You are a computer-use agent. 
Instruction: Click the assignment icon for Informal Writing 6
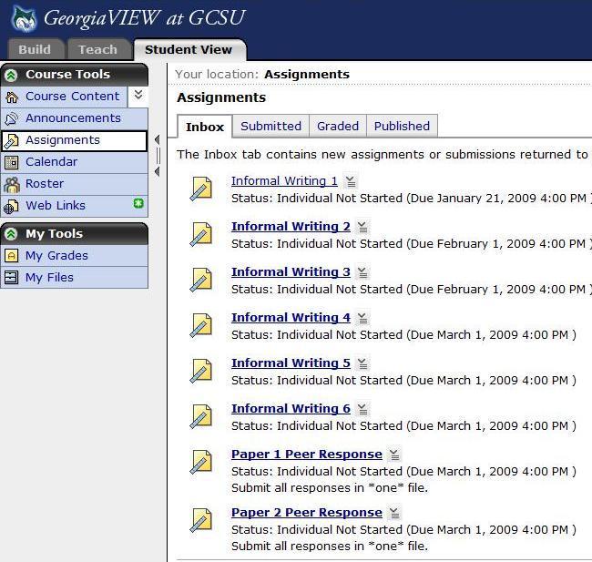click(201, 416)
